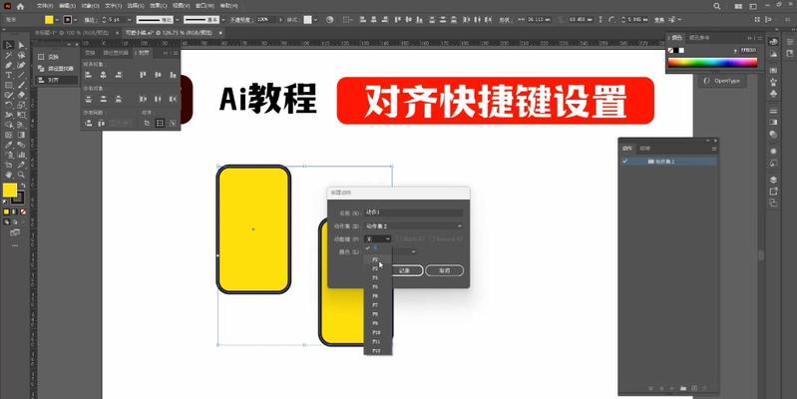Click horizontal distribute center in Align panel
797x399 pixels.
point(158,99)
